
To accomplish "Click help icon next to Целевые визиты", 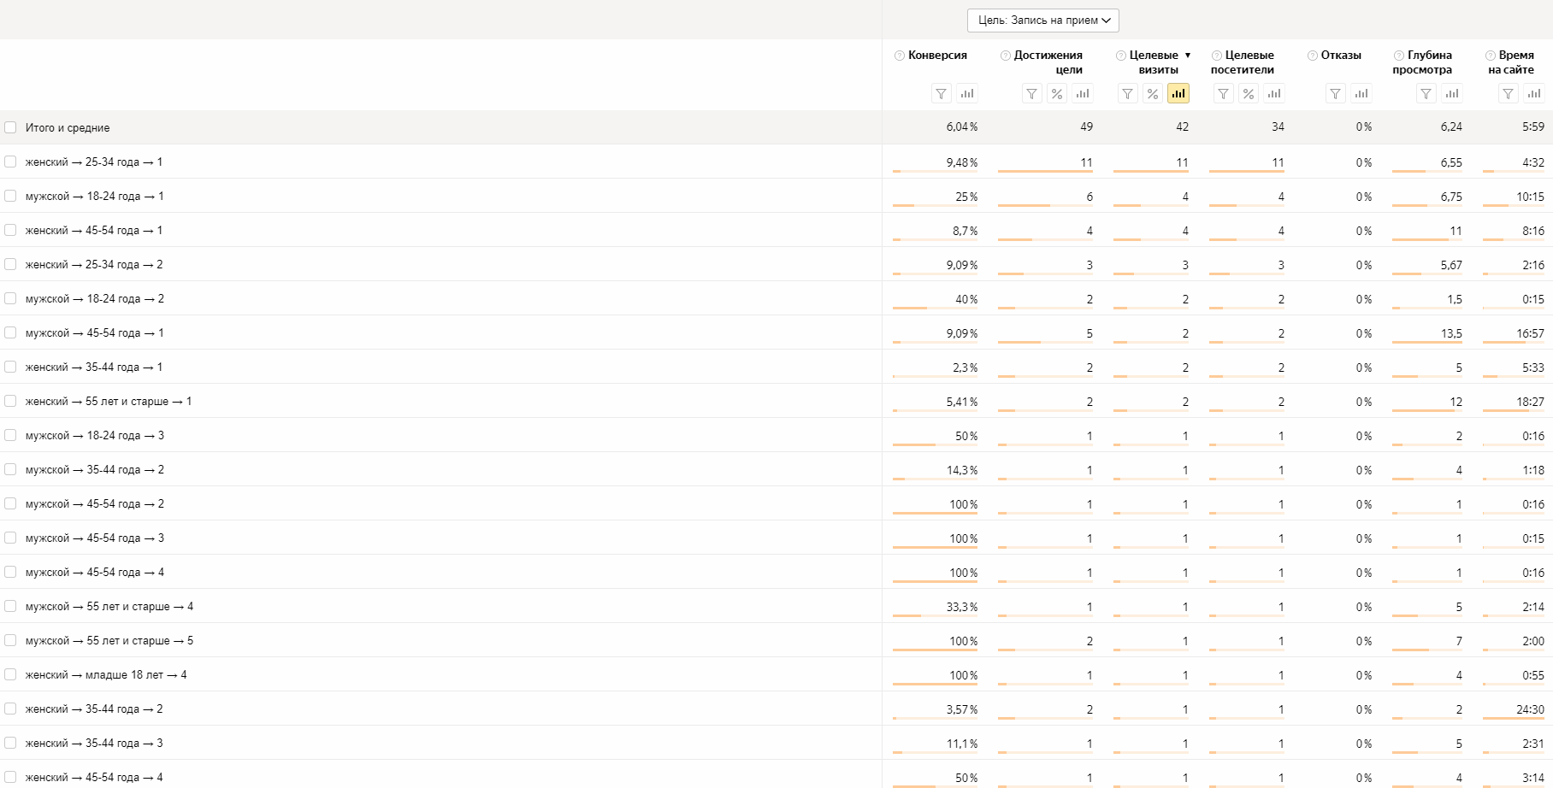I will point(1121,56).
